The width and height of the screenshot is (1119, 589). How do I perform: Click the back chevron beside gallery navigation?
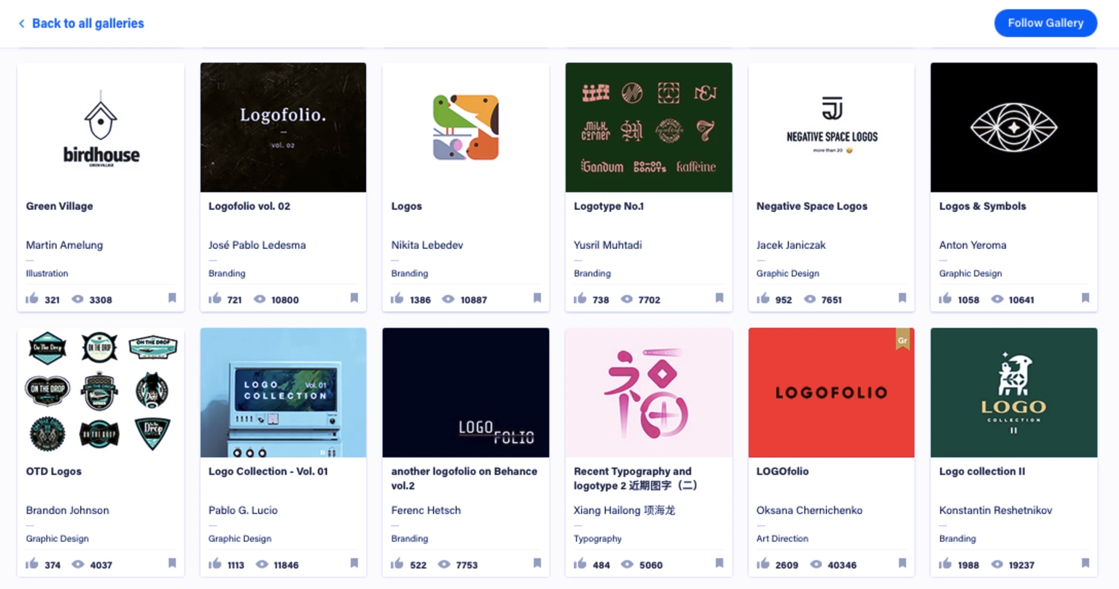[x=21, y=23]
